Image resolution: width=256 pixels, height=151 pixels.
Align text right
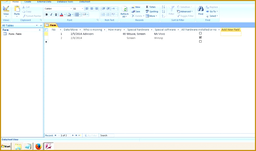point(96,8)
